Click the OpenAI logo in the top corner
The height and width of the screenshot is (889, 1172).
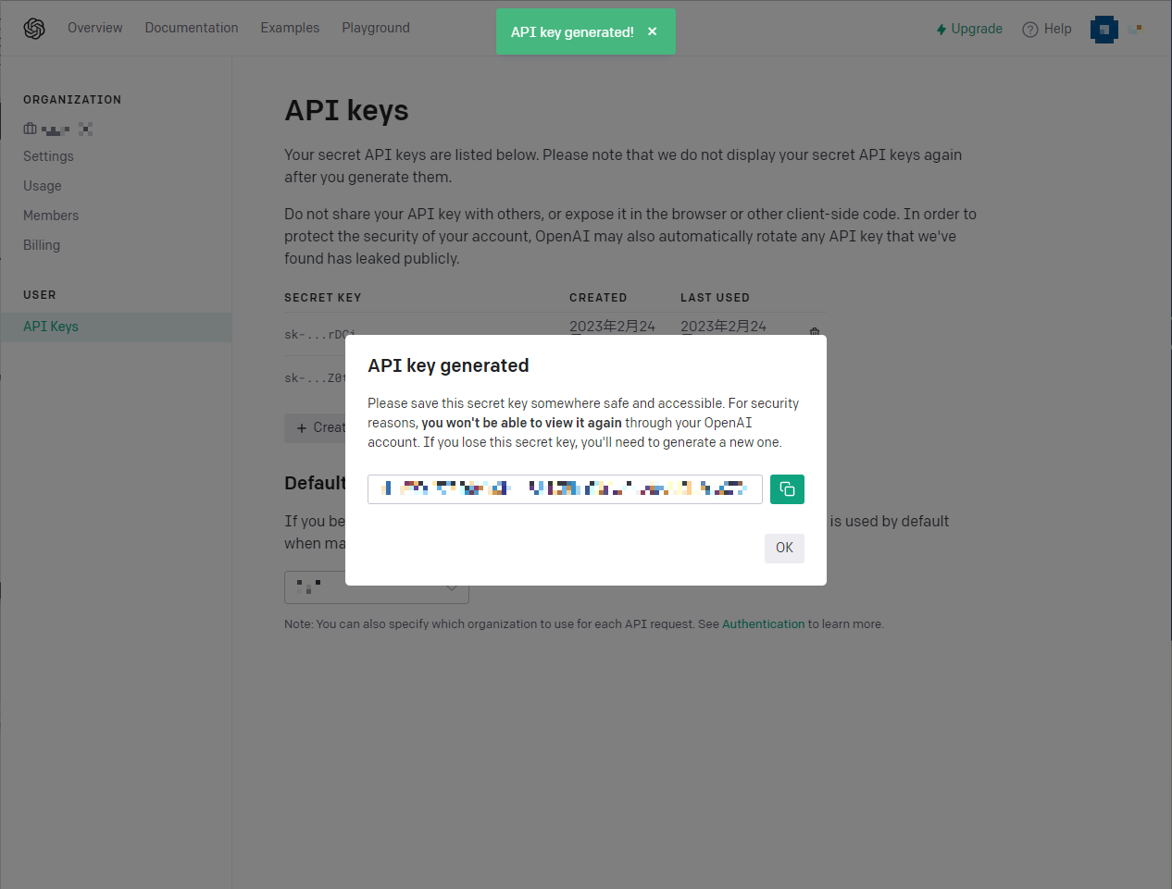[33, 28]
